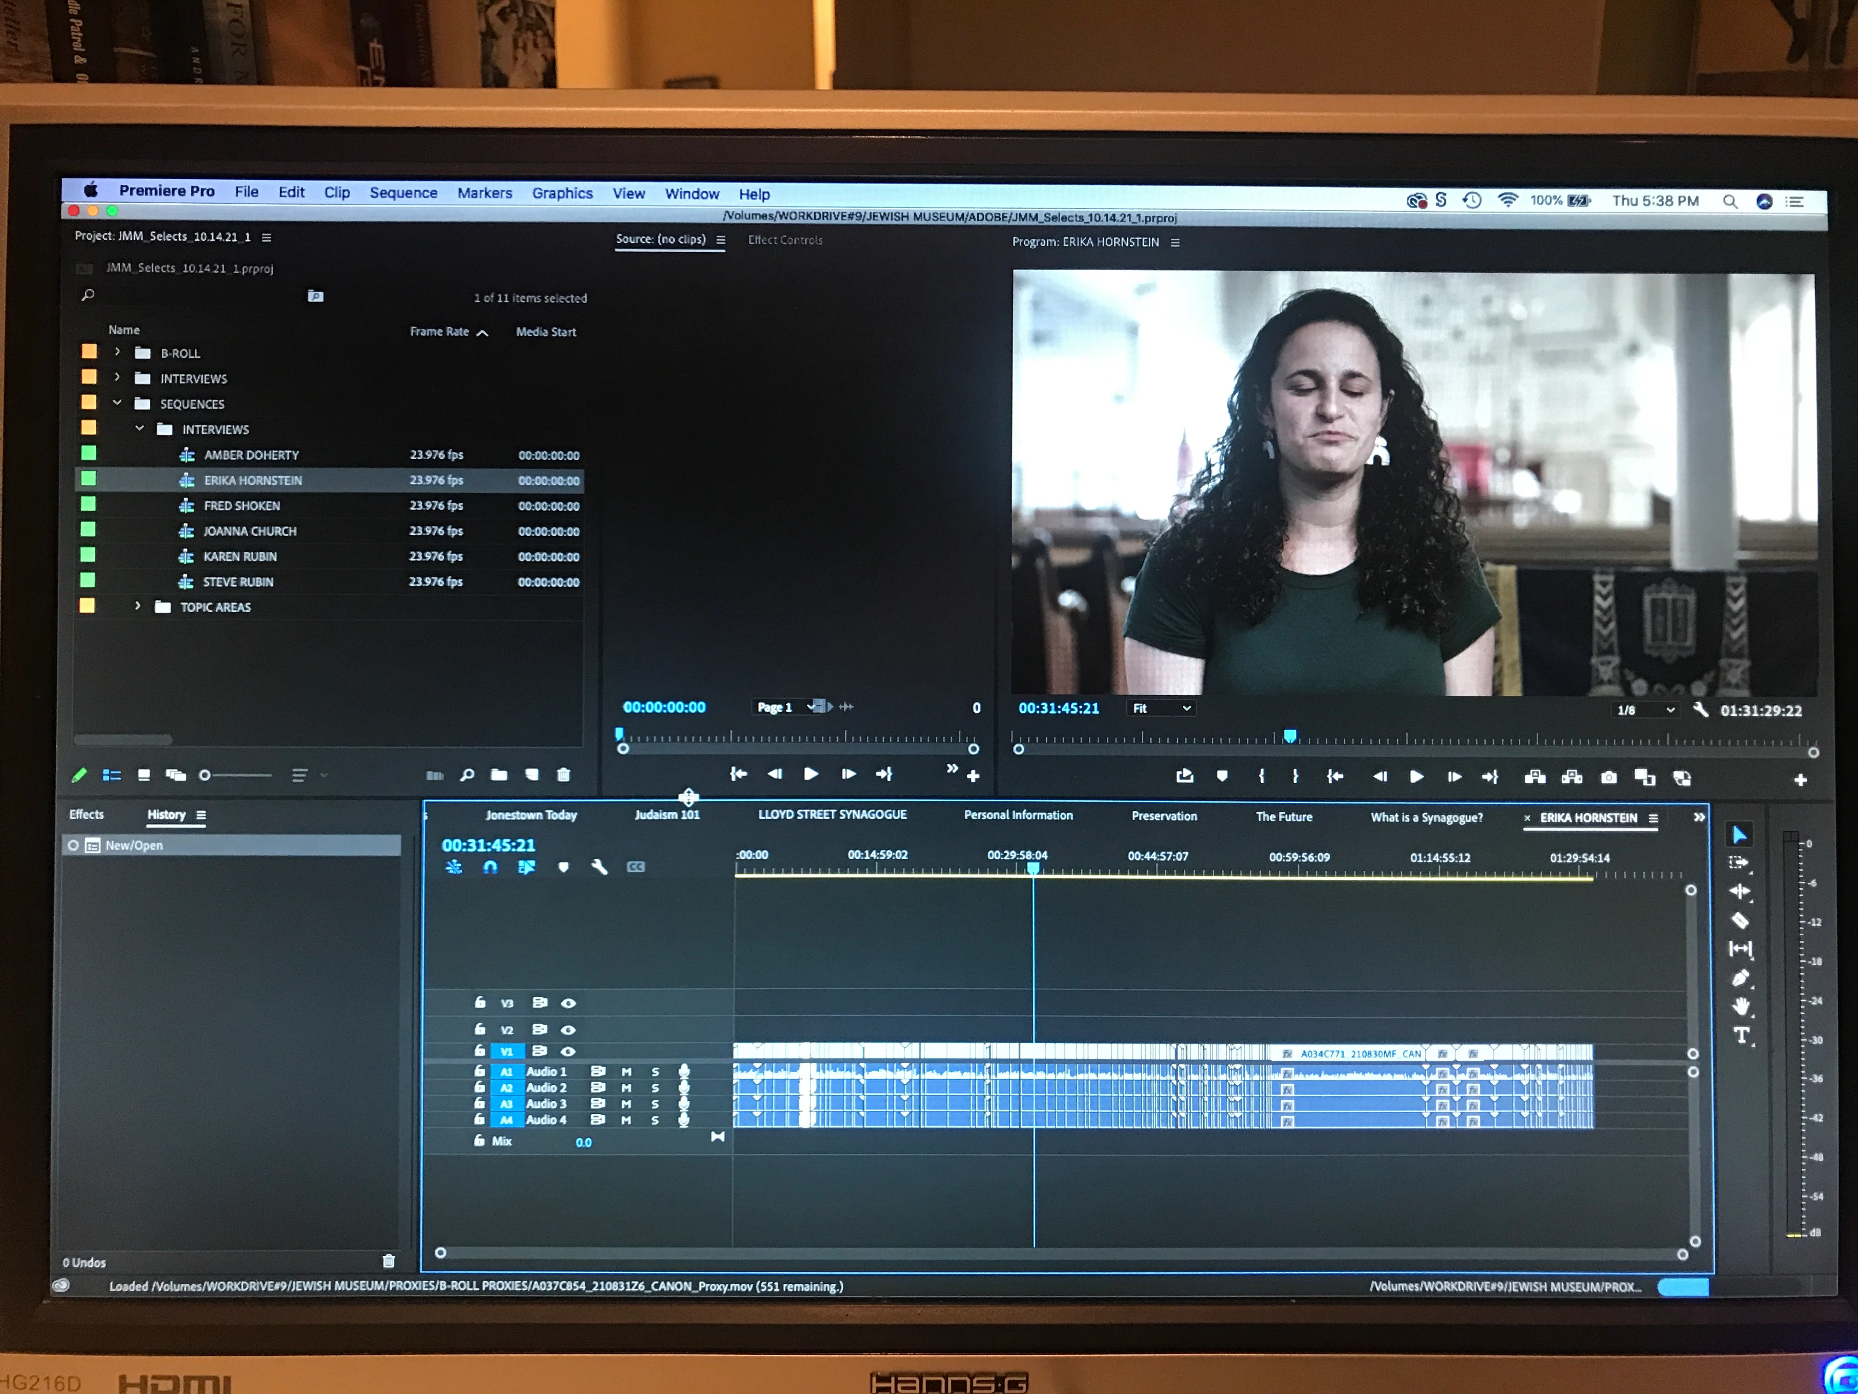Expand the TOPIC AREAS bin
Image resolution: width=1858 pixels, height=1394 pixels.
click(x=138, y=606)
